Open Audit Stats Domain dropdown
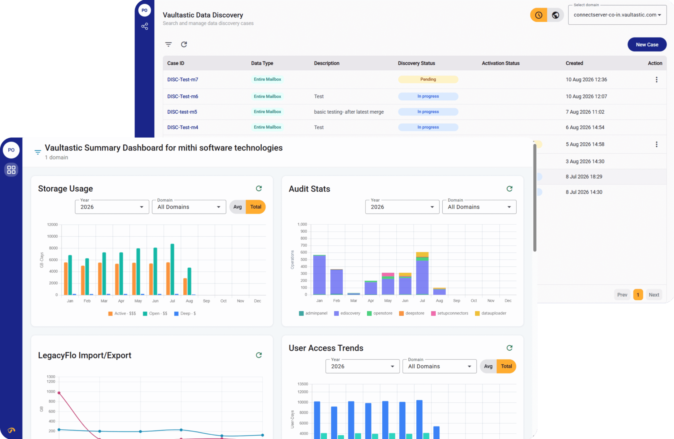 479,207
